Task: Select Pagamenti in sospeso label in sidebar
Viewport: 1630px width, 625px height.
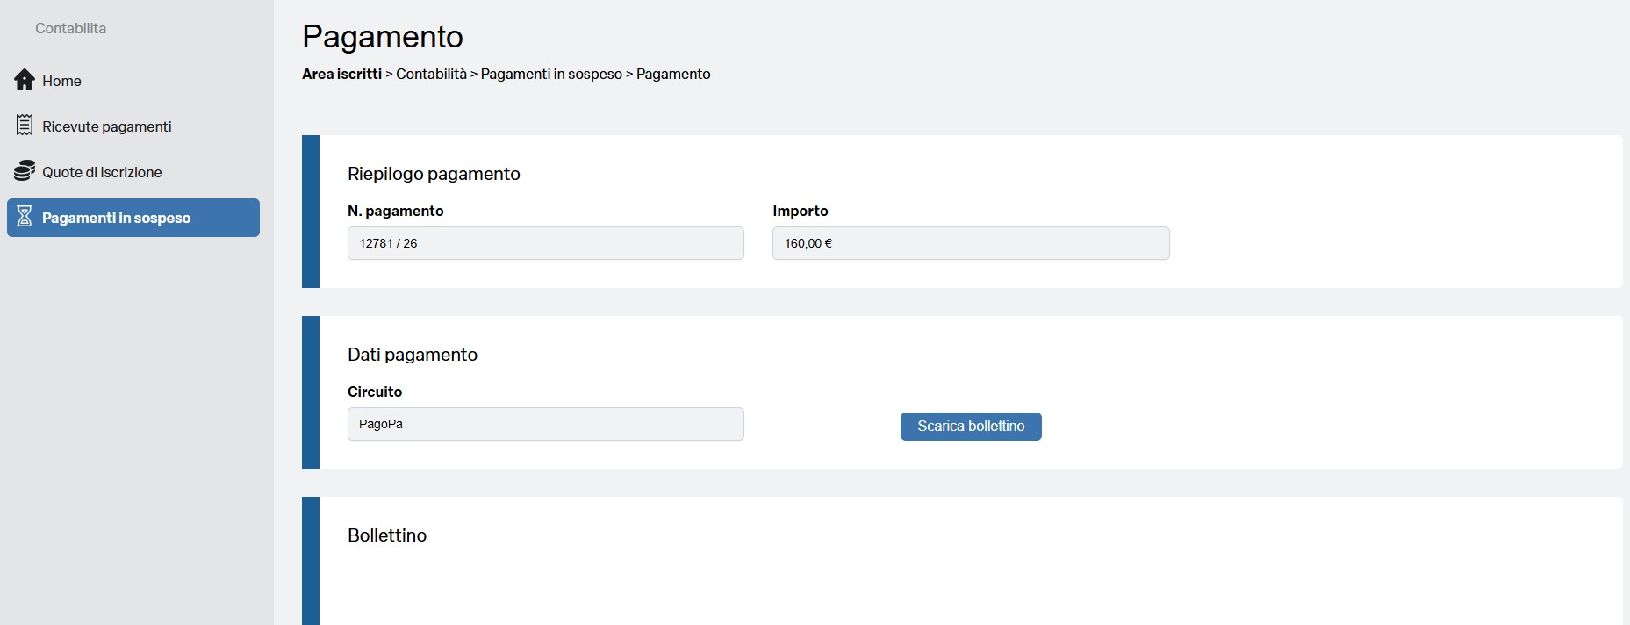Action: click(116, 218)
